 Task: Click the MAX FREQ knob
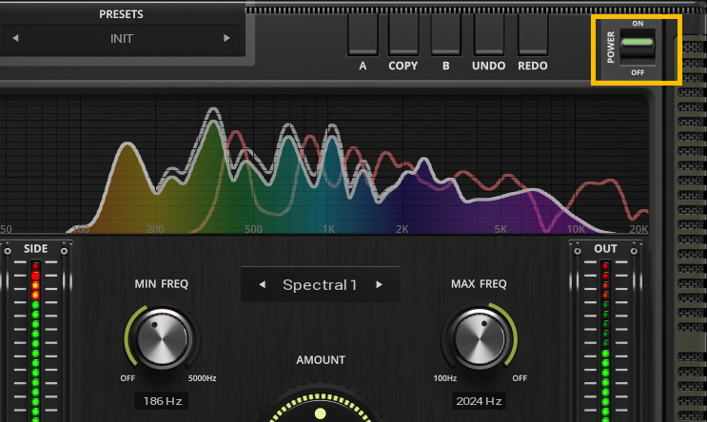coord(479,337)
